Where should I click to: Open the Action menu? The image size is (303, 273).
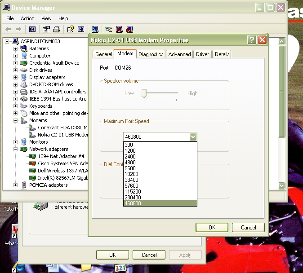point(27,18)
